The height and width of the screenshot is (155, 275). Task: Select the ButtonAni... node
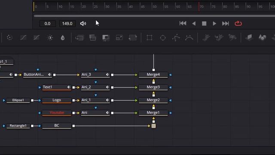click(x=37, y=74)
